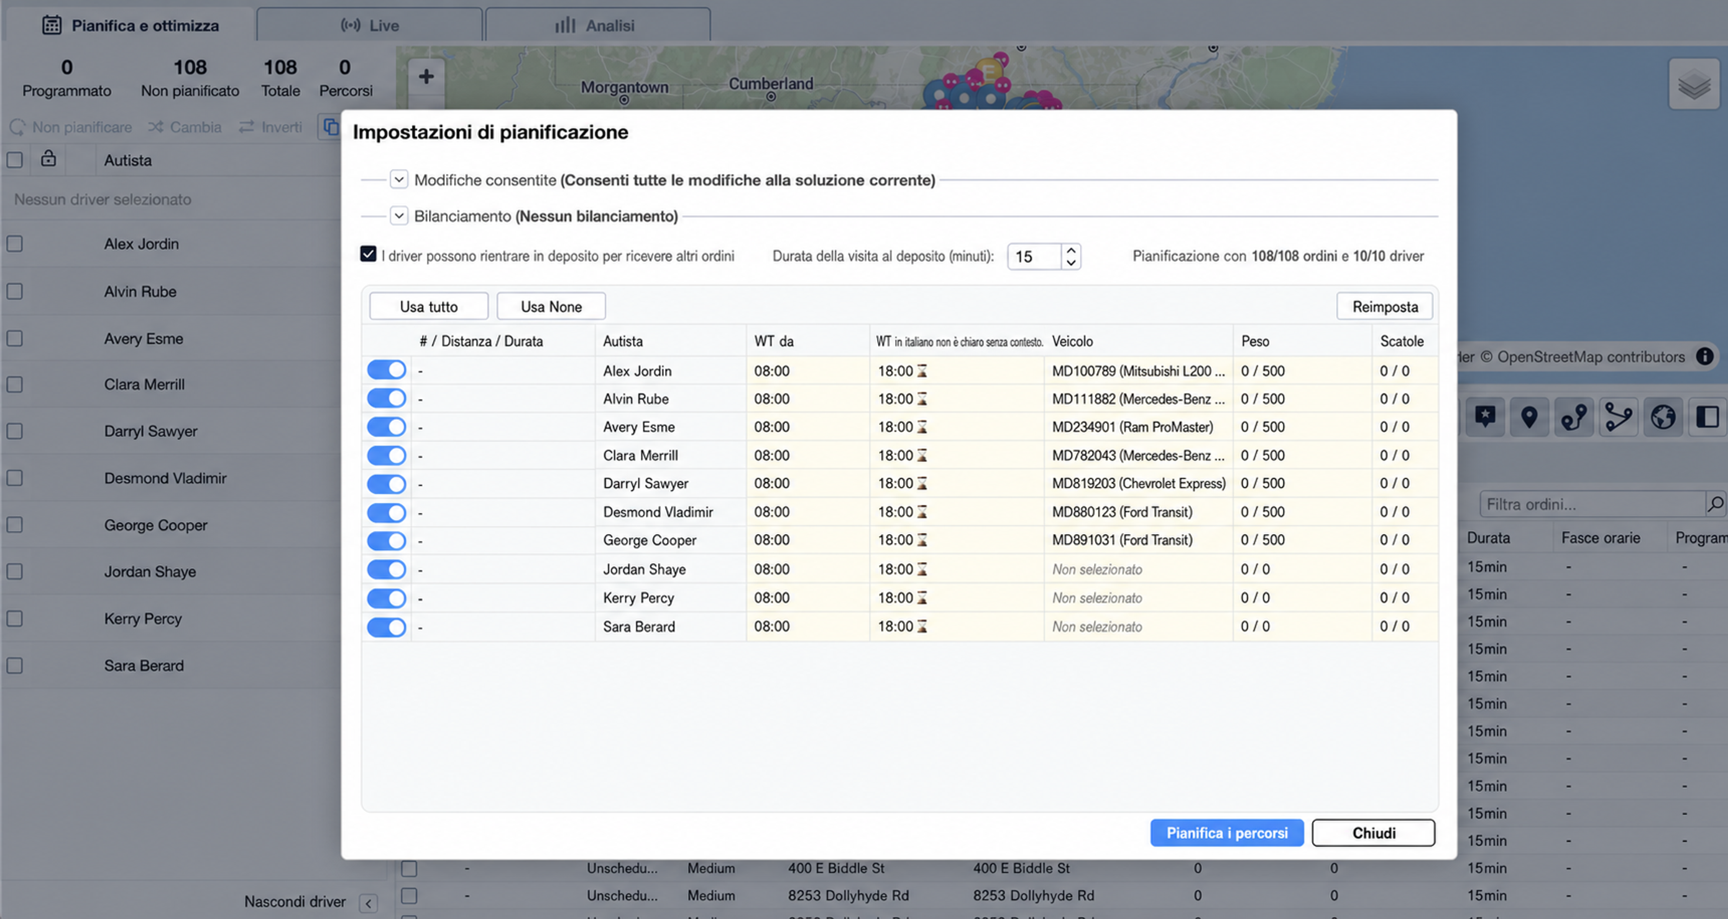The height and width of the screenshot is (919, 1728).
Task: Check the Kerry Percy checkbox in left driver list
Action: tap(15, 619)
